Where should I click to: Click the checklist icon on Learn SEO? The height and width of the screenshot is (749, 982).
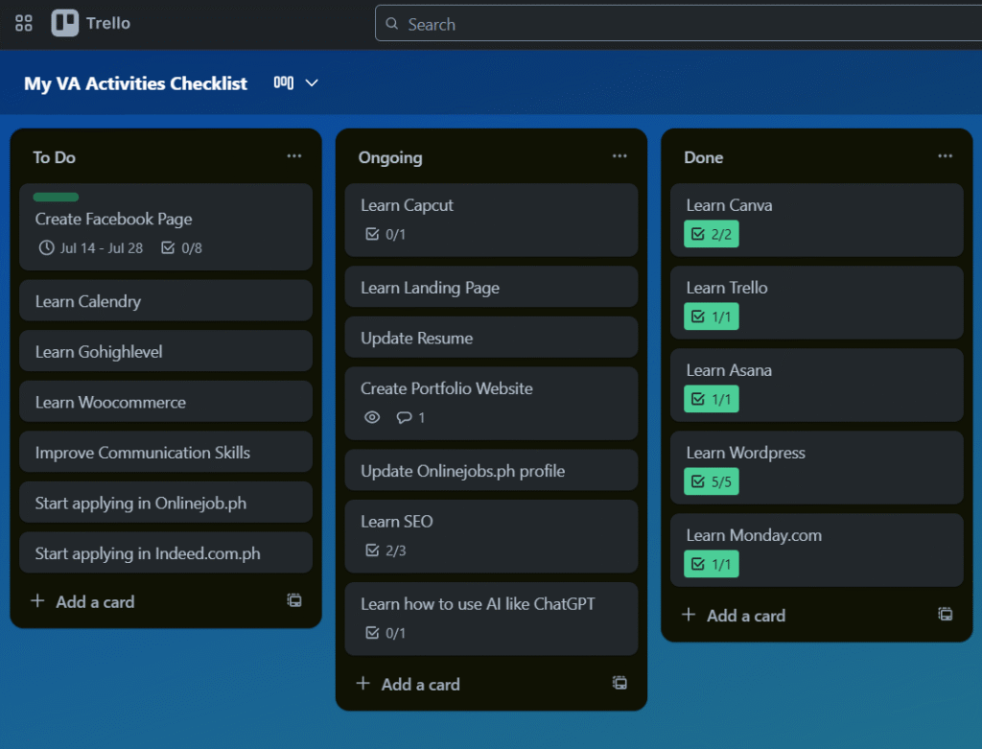372,550
